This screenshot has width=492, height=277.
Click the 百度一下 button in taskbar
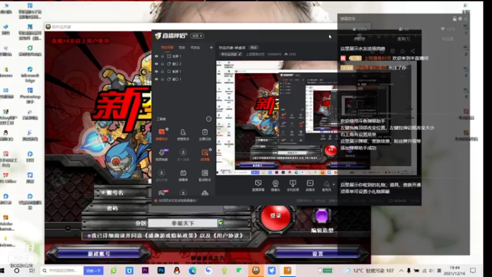click(x=93, y=270)
